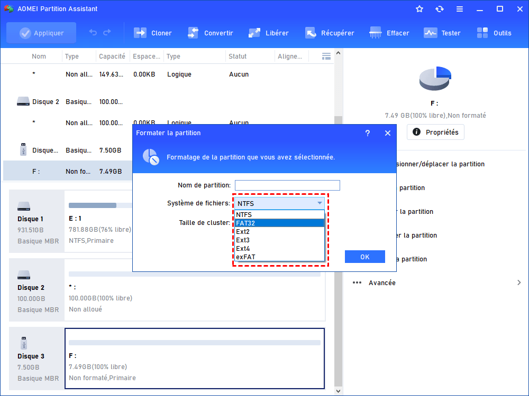Viewport: 529px width, 396px height.
Task: Select the Disque 1 block in disk map
Action: click(37, 221)
